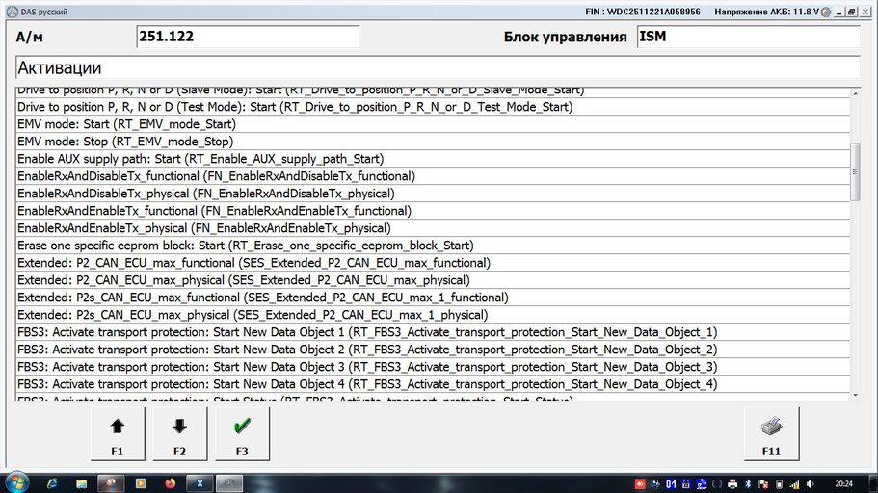Click the activations list scrollbar thumb
The height and width of the screenshot is (493, 878).
(x=855, y=171)
